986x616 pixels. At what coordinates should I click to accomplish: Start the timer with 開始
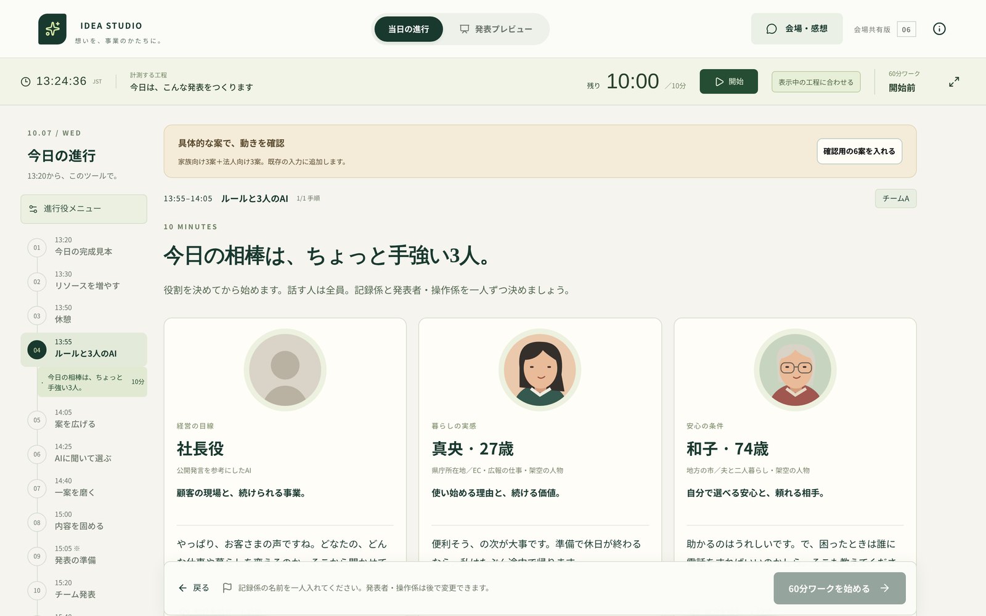728,81
